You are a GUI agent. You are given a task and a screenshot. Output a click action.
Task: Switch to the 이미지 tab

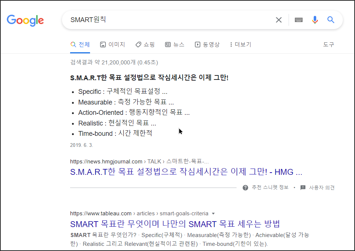pos(113,45)
